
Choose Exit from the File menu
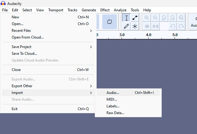[48, 109]
